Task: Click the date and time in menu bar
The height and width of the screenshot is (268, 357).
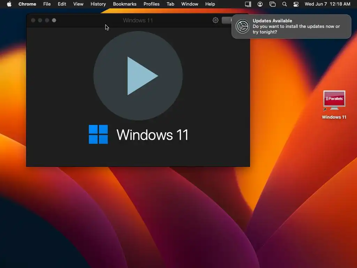Action: click(x=327, y=4)
